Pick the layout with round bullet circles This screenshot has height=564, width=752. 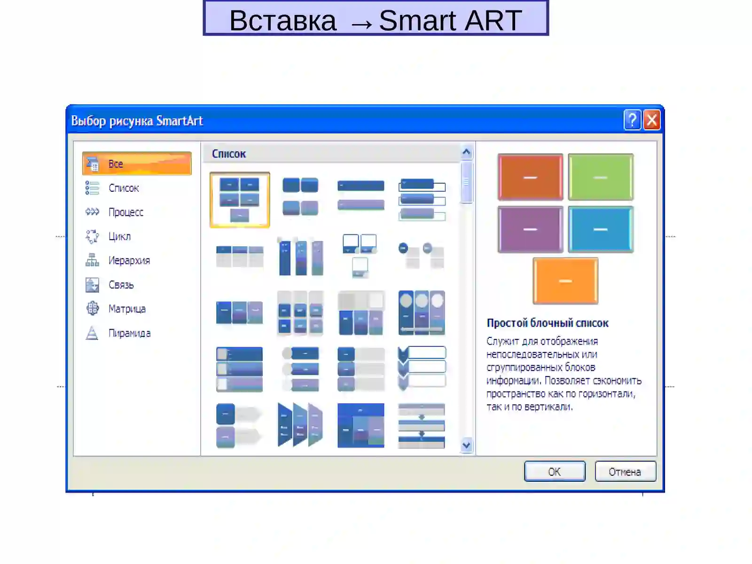pos(421,255)
